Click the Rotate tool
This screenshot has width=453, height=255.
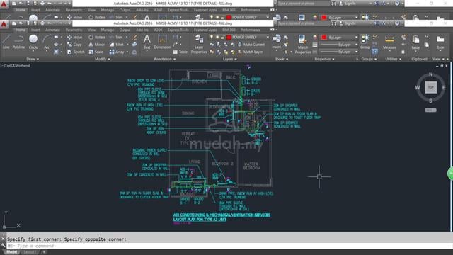(97, 38)
